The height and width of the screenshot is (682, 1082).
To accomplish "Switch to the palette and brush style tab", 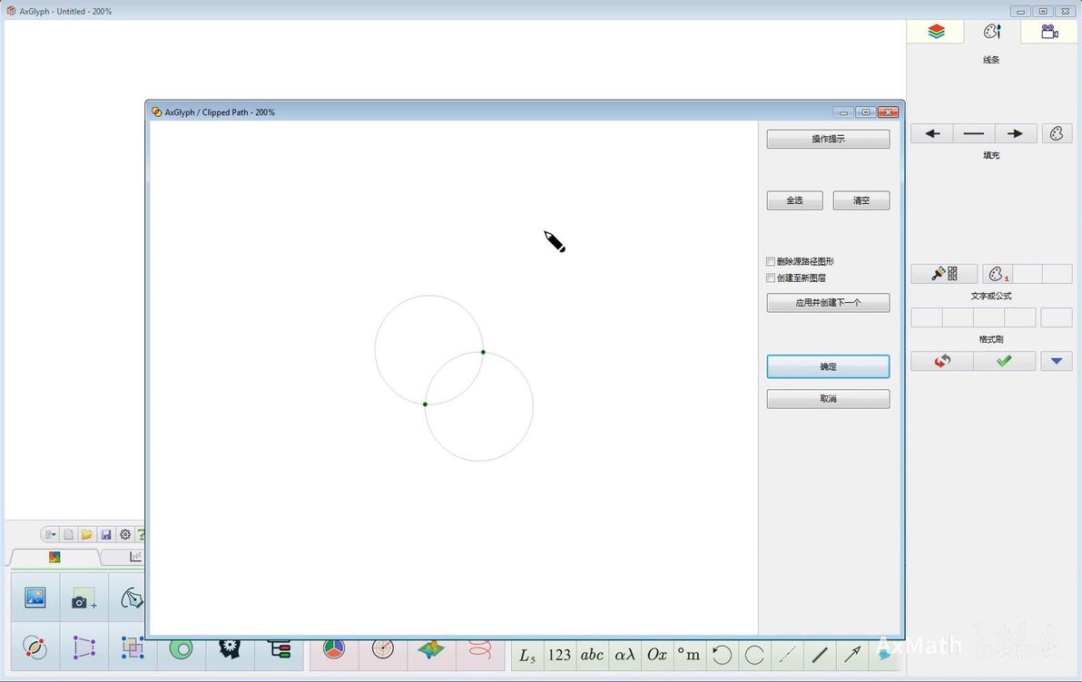I will [991, 32].
